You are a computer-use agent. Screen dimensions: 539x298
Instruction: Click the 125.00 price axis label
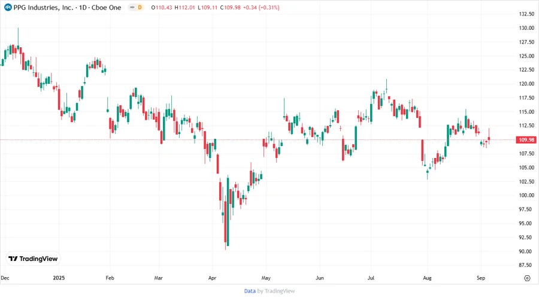pos(526,56)
